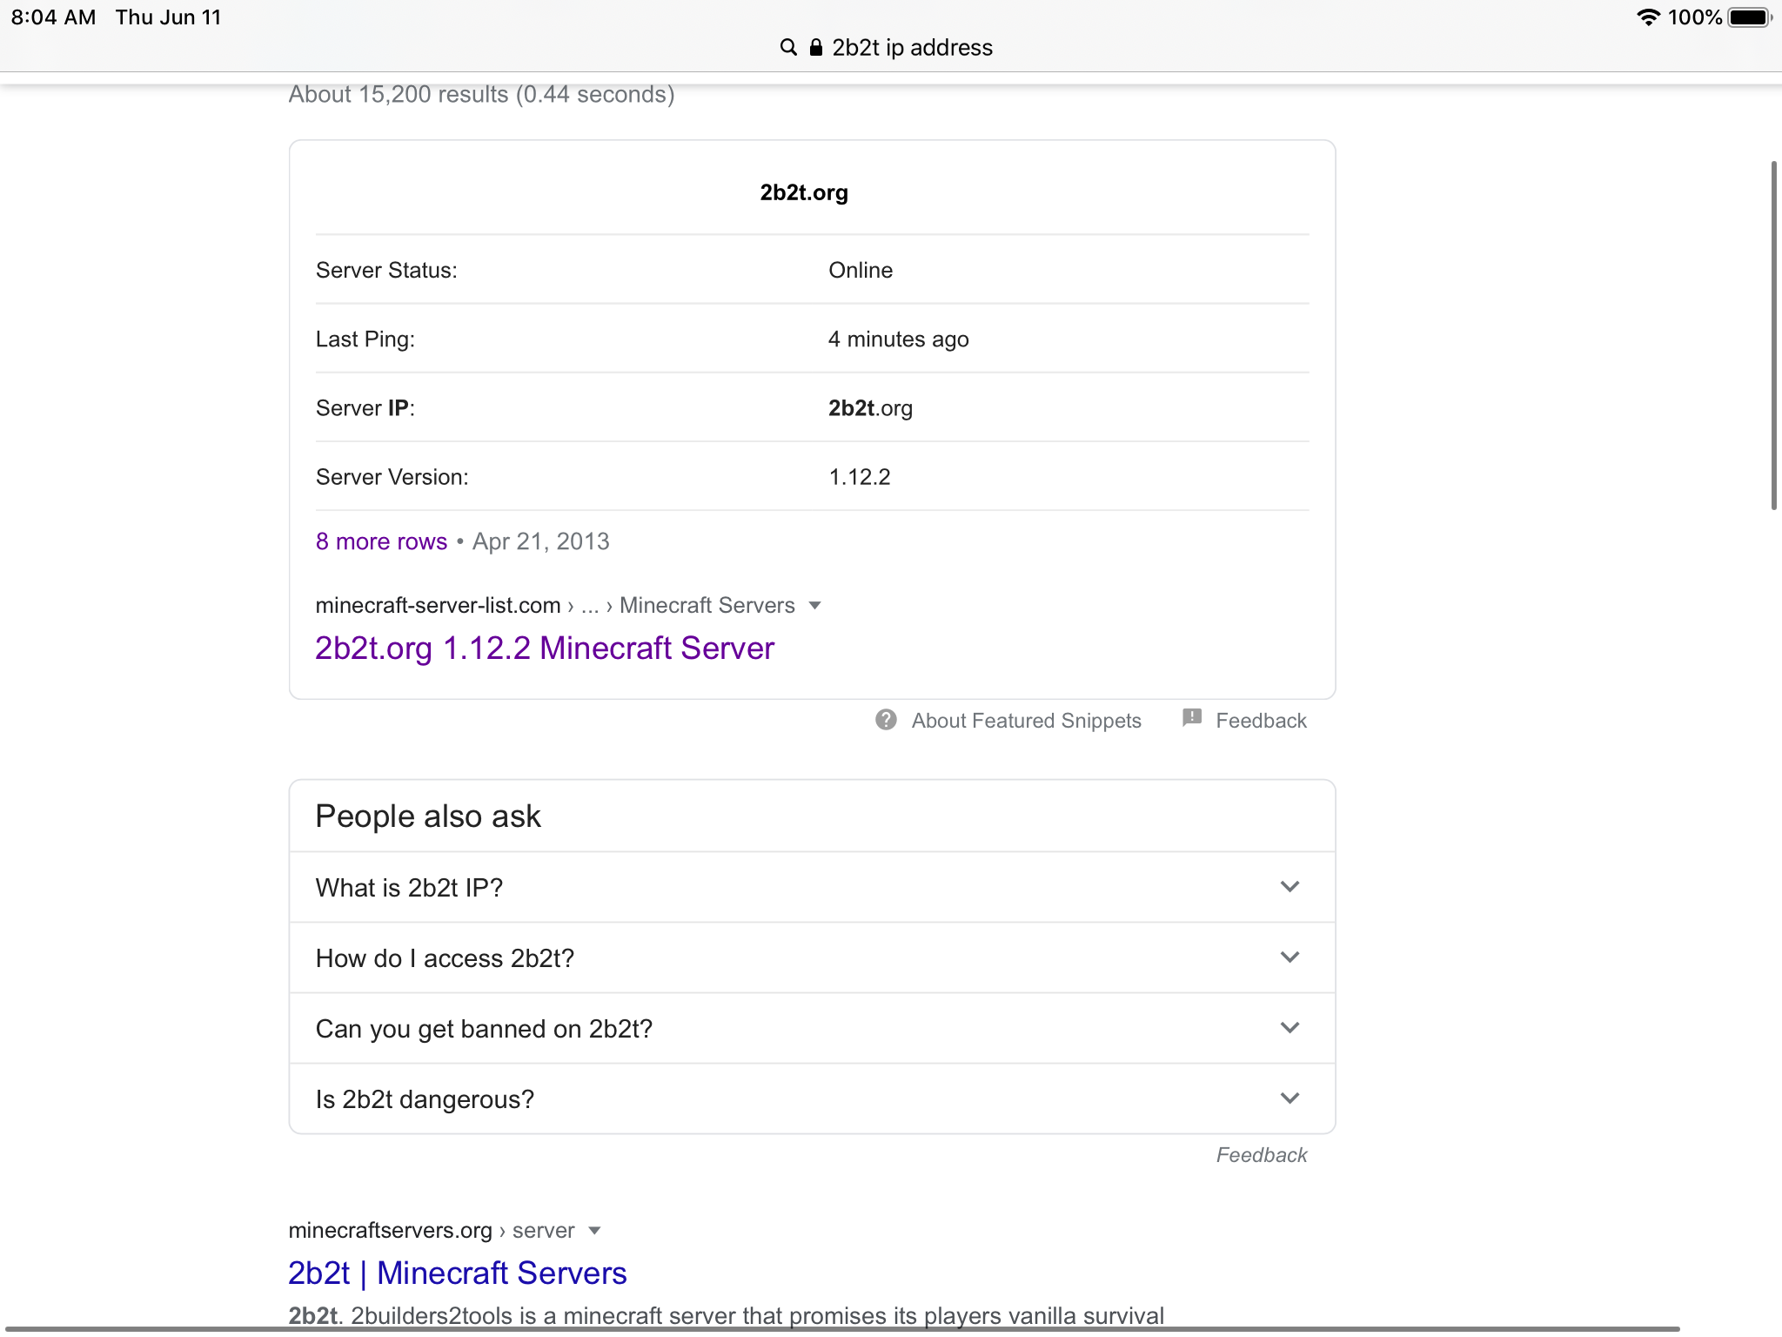Screen dimensions: 1782x1337
Task: Click "About Featured Snippets" text link
Action: [1026, 721]
